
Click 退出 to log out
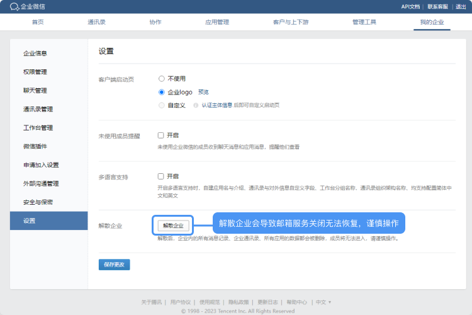click(x=461, y=7)
